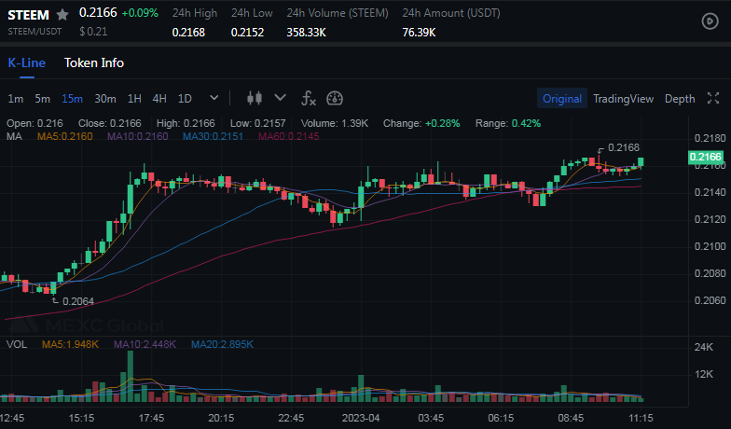
Task: Choose the 30m timeframe
Action: (x=105, y=99)
